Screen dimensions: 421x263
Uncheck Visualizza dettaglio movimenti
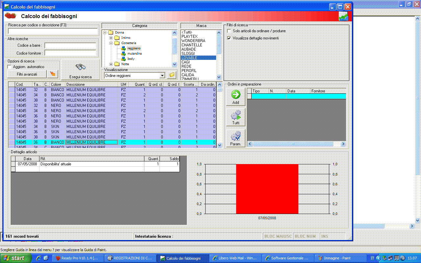[x=229, y=38]
